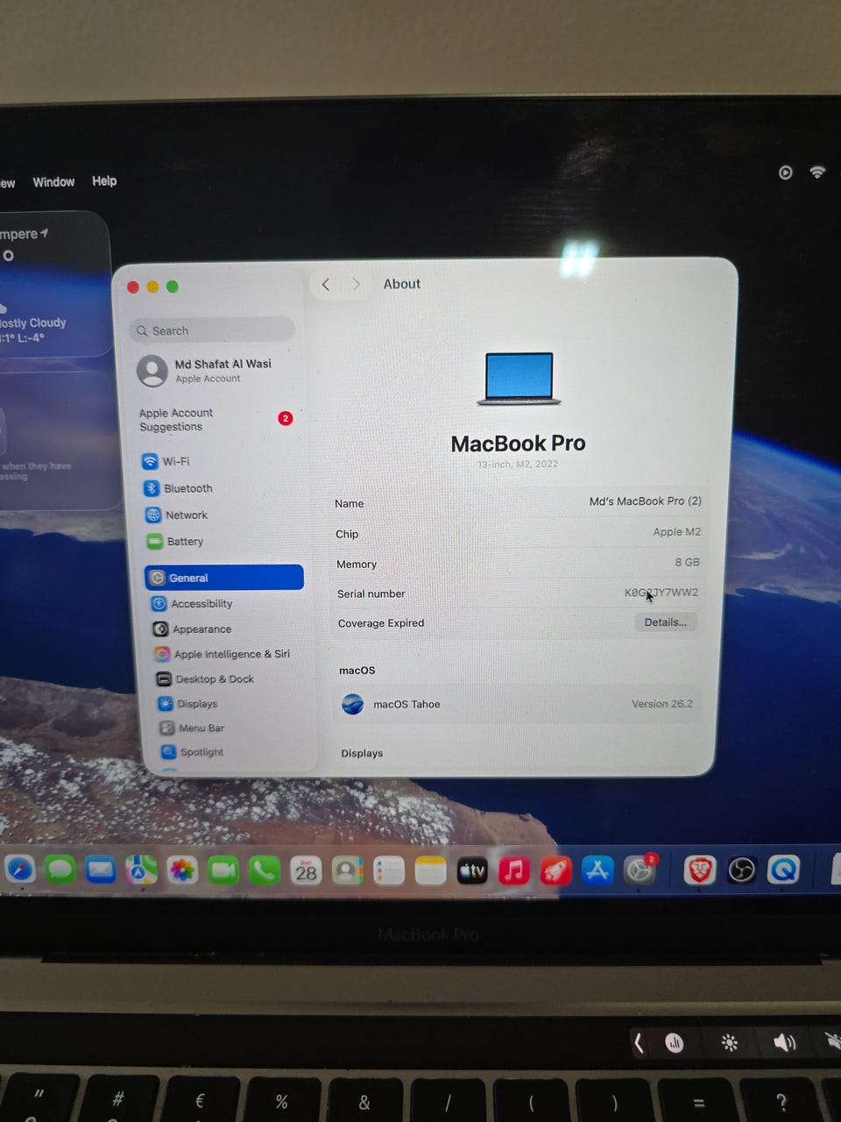The image size is (841, 1122).
Task: Open the App Store from the Dock
Action: (x=597, y=870)
